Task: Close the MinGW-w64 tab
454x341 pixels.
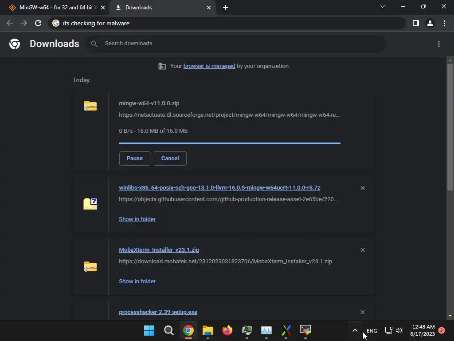Action: pyautogui.click(x=103, y=8)
